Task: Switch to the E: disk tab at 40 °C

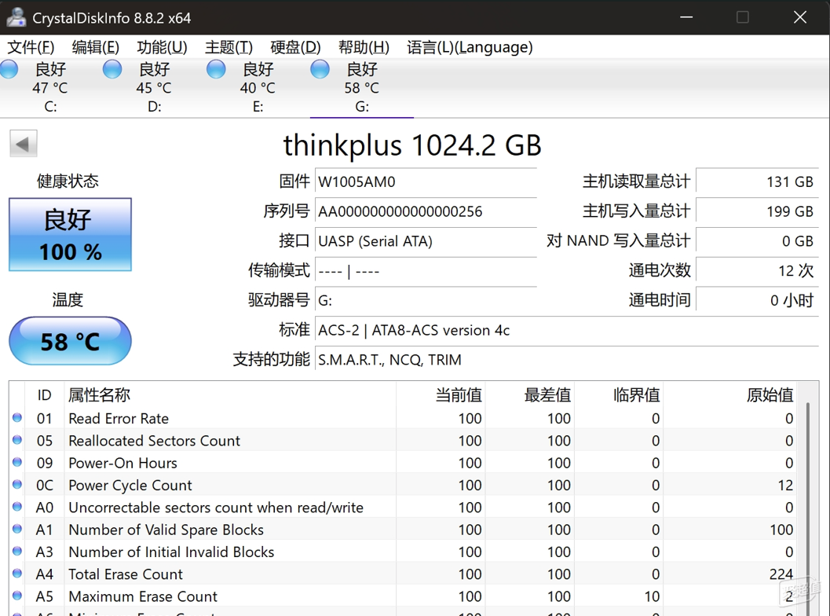Action: click(258, 88)
